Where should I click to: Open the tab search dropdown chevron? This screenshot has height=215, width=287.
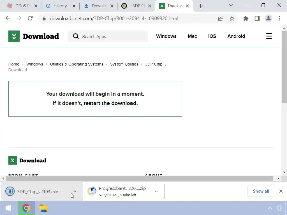pos(231,5)
